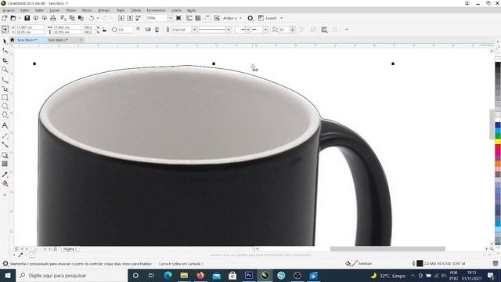Open the Open-file dropdown arrow

click(19, 18)
